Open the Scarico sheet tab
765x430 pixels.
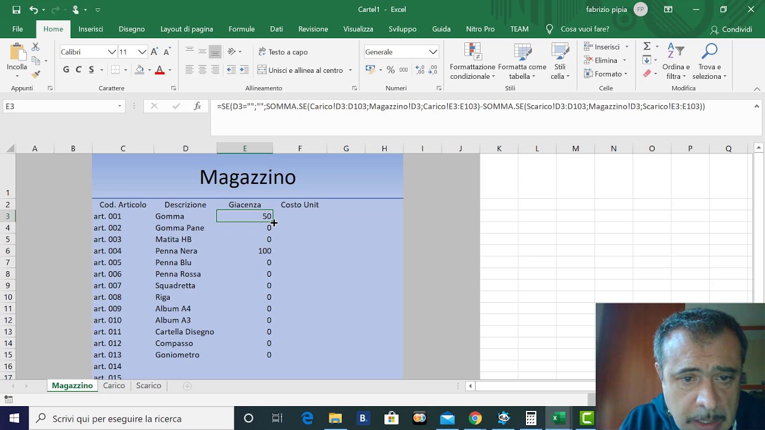[148, 386]
